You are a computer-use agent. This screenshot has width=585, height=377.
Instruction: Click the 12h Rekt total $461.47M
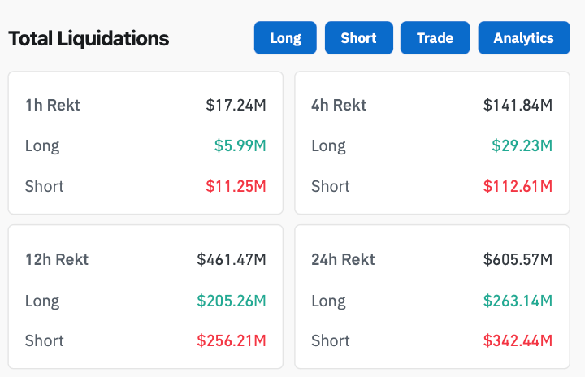[232, 260]
